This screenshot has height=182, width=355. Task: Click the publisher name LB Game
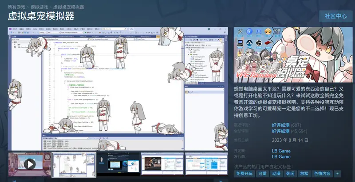[281, 157]
